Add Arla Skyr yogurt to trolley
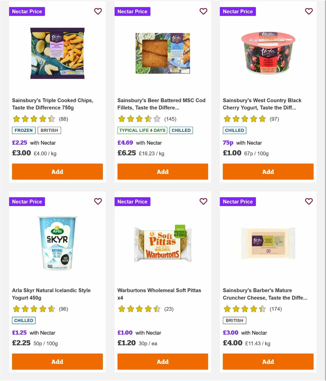The image size is (326, 381). coord(57,362)
